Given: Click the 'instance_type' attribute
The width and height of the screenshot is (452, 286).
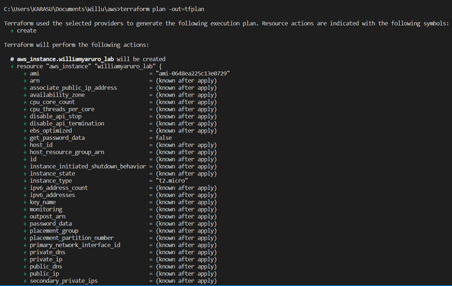Looking at the screenshot, I should pyautogui.click(x=51, y=180).
